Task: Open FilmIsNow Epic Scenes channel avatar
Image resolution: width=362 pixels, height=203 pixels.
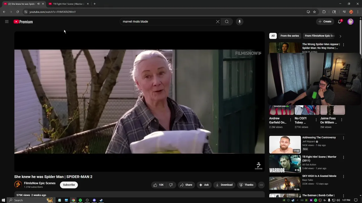Action: (18, 185)
